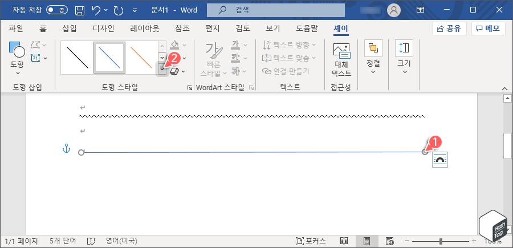This screenshot has width=513, height=248.
Task: Switch to the 보기 tab
Action: pyautogui.click(x=272, y=29)
